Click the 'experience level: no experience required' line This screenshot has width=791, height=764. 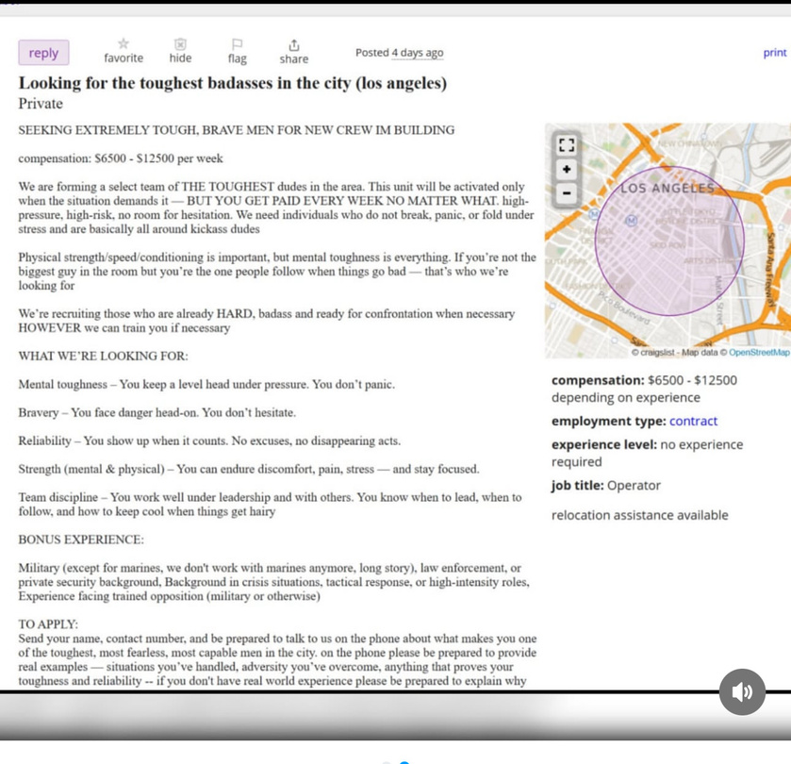pyautogui.click(x=648, y=453)
